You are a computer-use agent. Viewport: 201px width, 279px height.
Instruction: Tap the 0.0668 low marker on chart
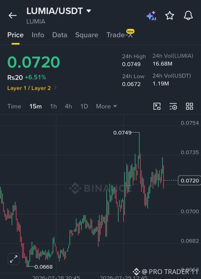tap(44, 267)
